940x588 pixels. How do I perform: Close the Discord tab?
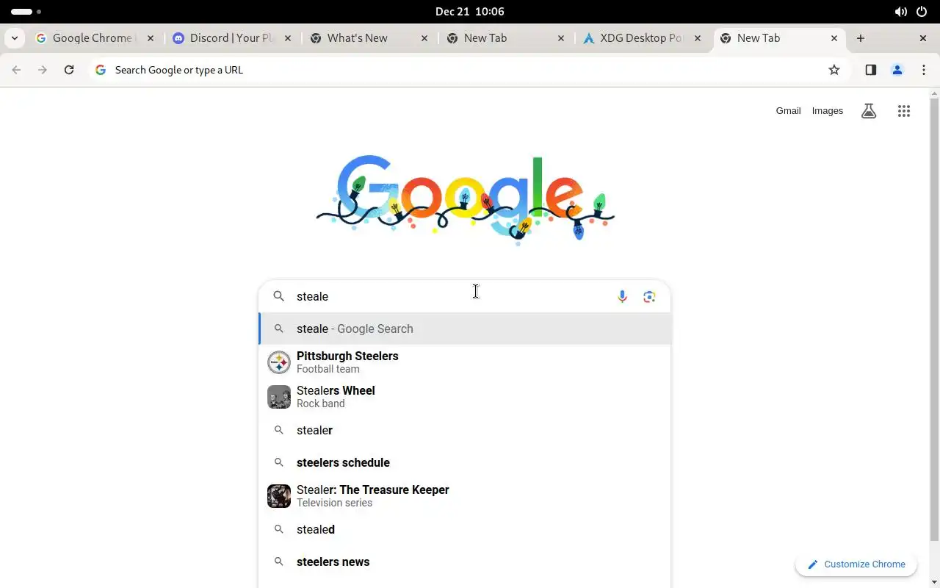click(287, 38)
